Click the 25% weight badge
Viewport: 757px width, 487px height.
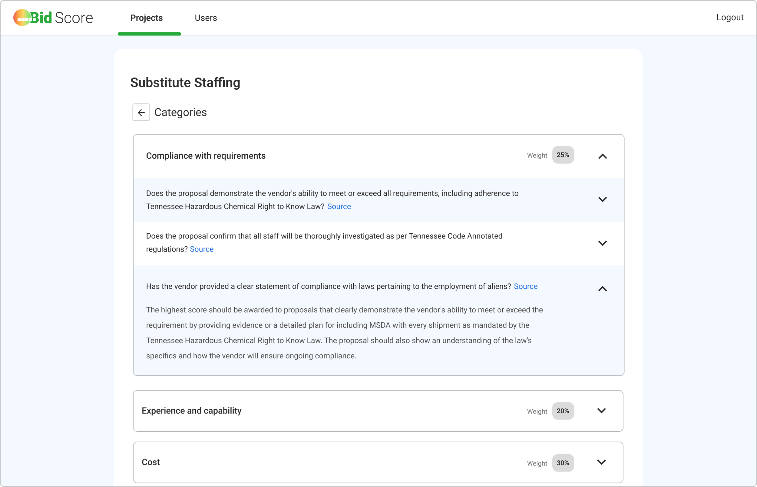tap(563, 155)
